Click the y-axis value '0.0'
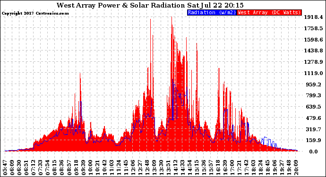Viewport: 326px width, 177px height. (314, 152)
